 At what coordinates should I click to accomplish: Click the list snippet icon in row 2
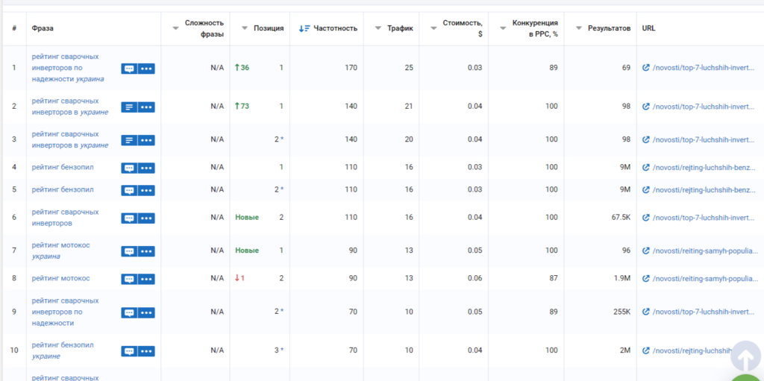(x=129, y=107)
